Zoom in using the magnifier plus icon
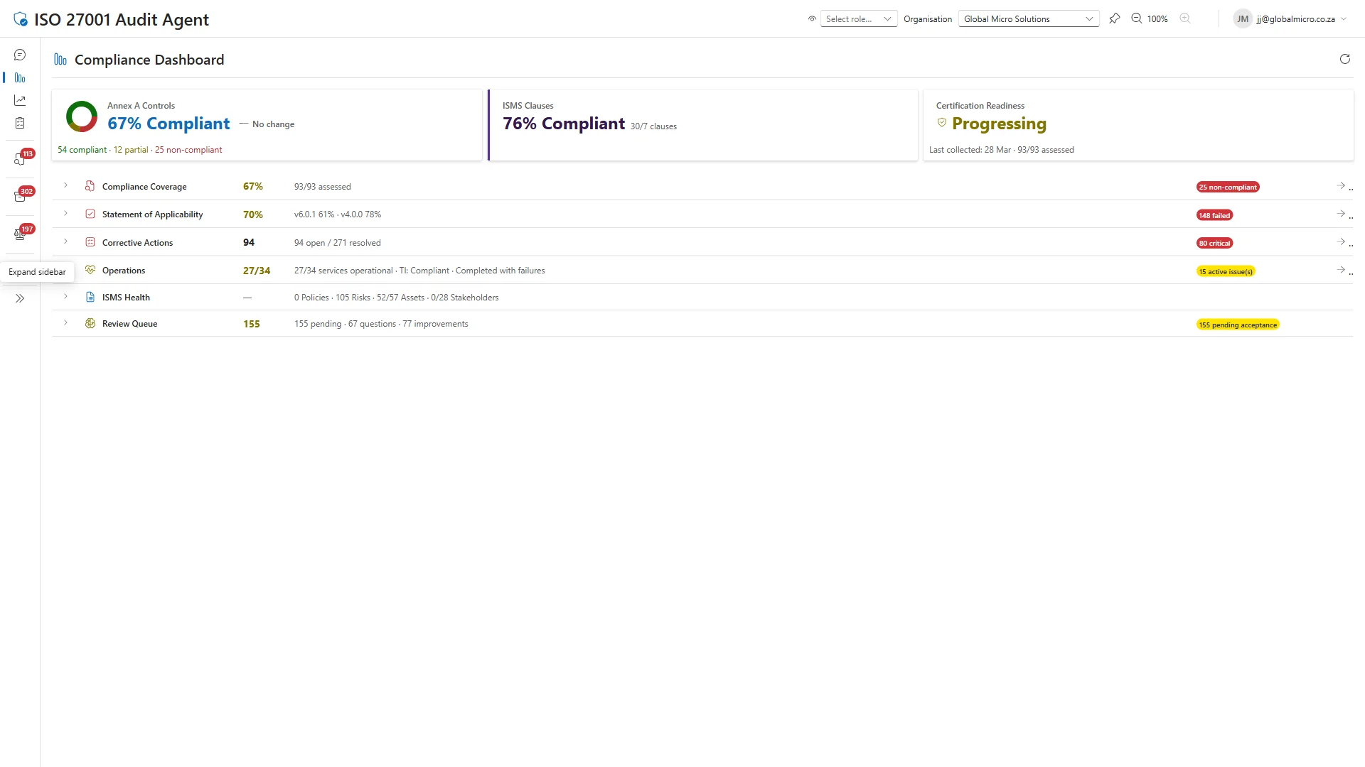This screenshot has width=1365, height=767. [x=1184, y=18]
